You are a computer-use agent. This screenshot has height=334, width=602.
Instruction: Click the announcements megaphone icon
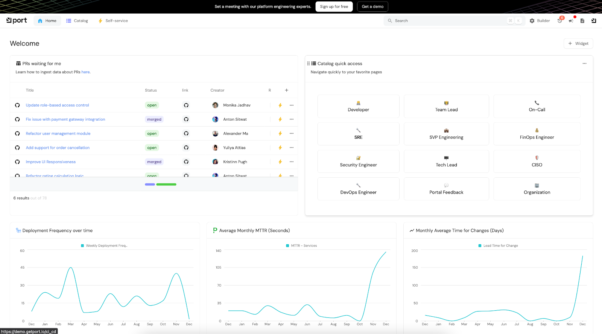click(x=571, y=21)
